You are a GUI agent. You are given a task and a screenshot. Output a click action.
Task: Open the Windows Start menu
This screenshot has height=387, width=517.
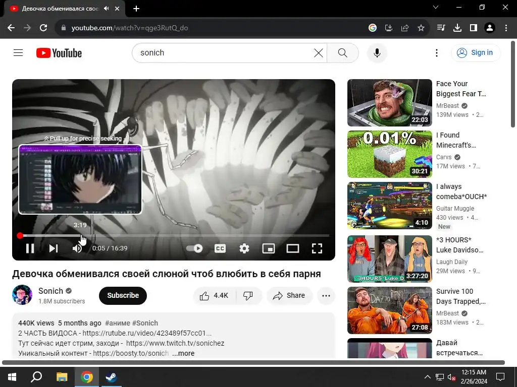[12, 377]
